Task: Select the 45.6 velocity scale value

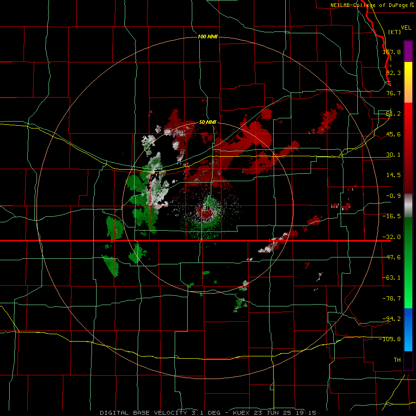Action: point(393,134)
